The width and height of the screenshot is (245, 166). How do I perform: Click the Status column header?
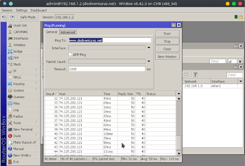coord(161,94)
